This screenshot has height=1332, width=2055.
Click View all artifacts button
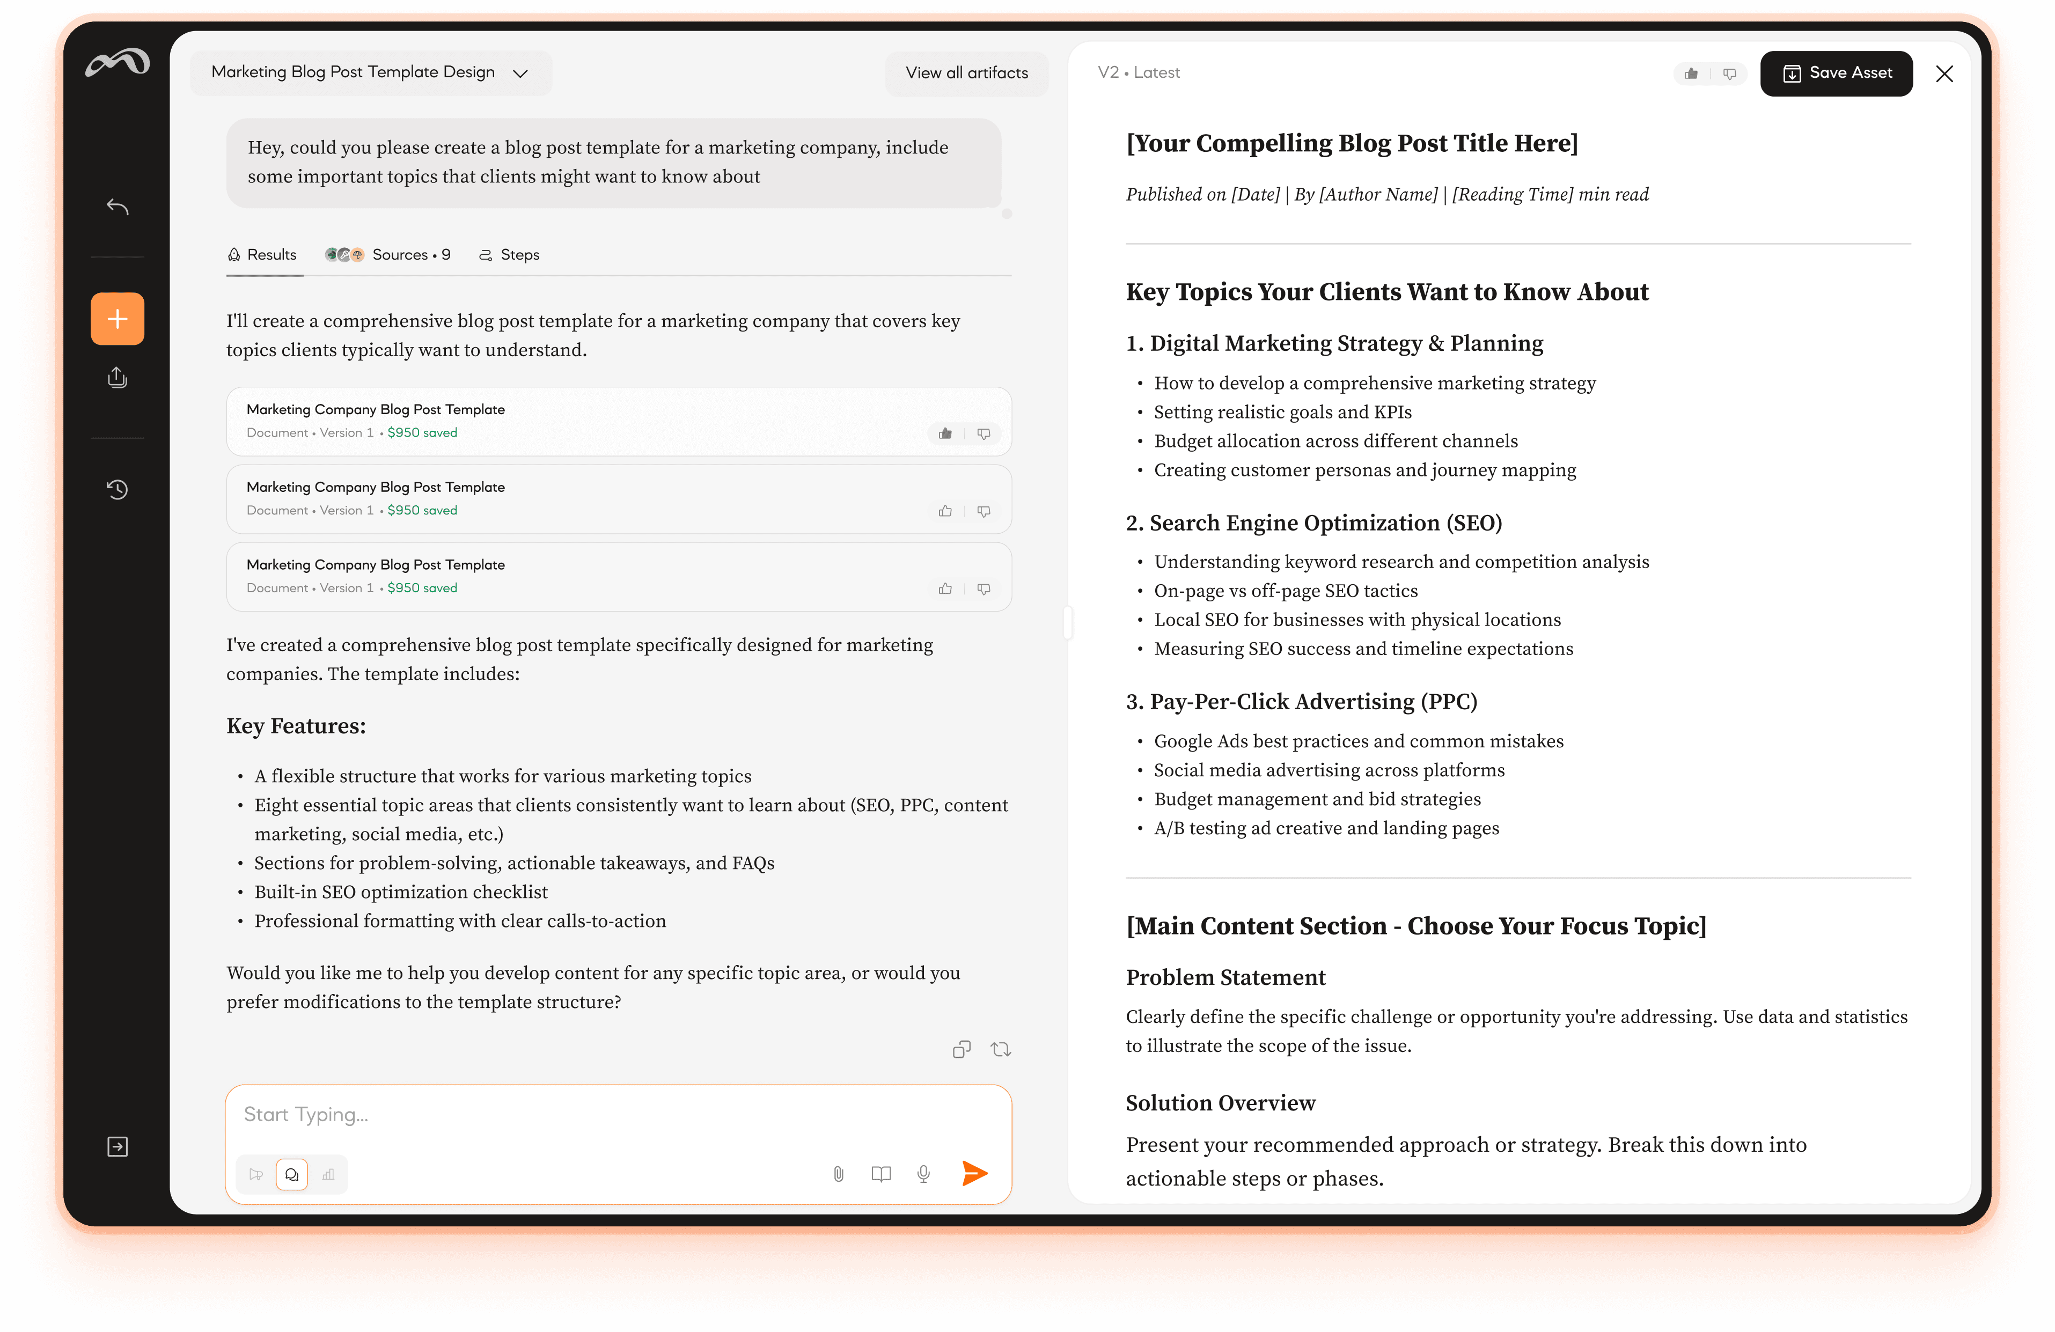966,73
